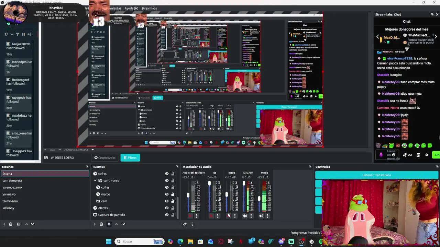
Task: Add a new scene with plus icon
Action: [4, 224]
